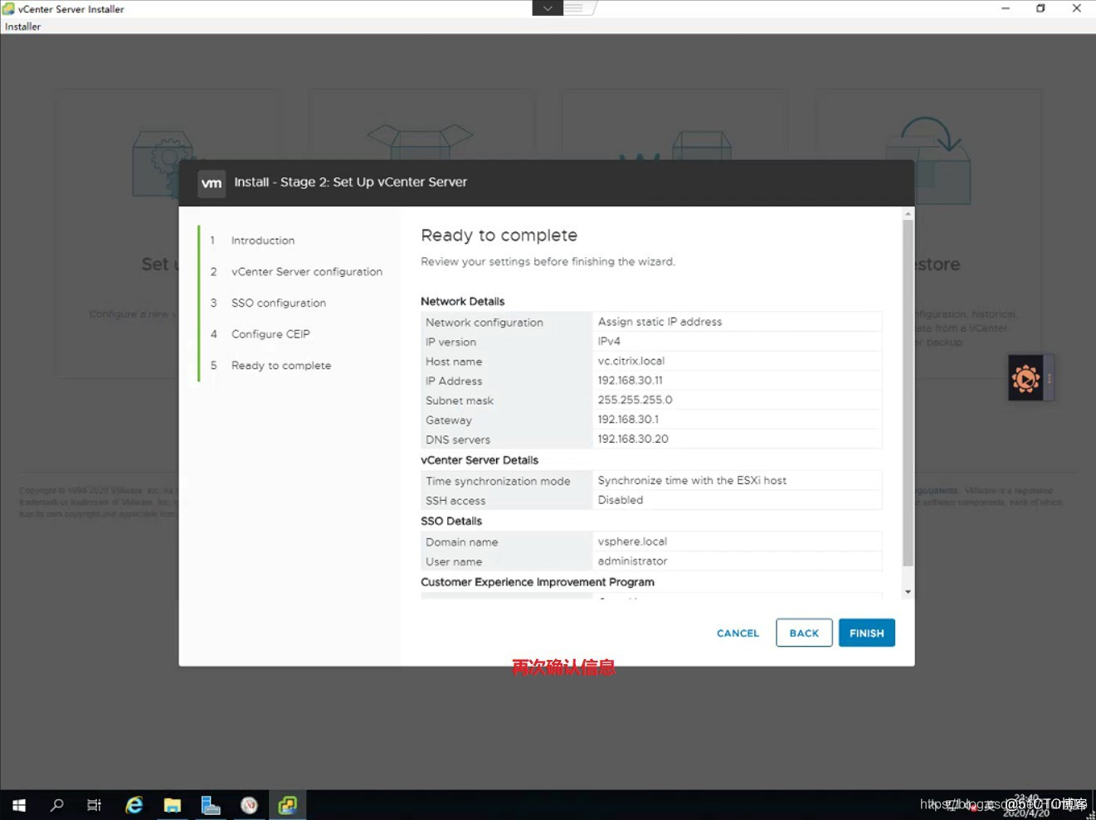This screenshot has width=1096, height=820.
Task: Select vCenter Server configuration step
Action: [307, 272]
